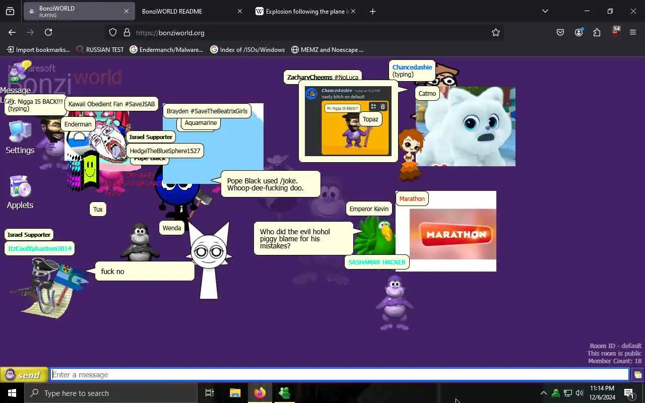The height and width of the screenshot is (403, 645).
Task: Focus the Enter a message field
Action: pos(340,375)
